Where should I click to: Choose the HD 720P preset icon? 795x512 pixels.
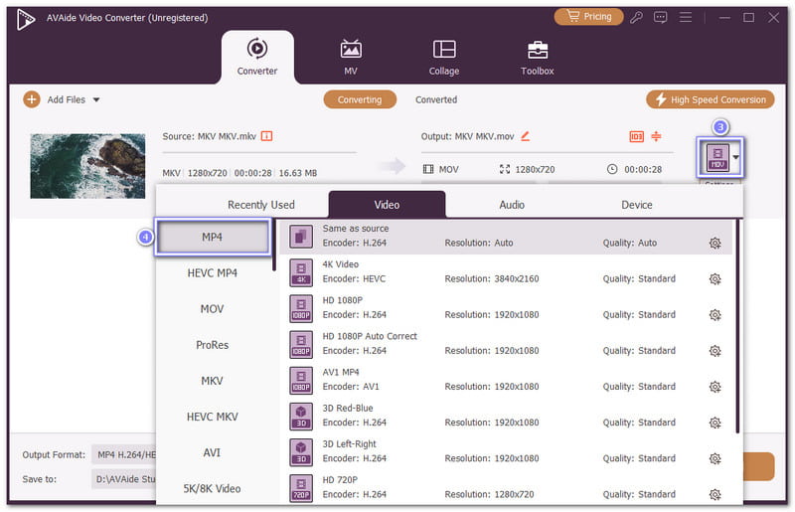pos(301,488)
